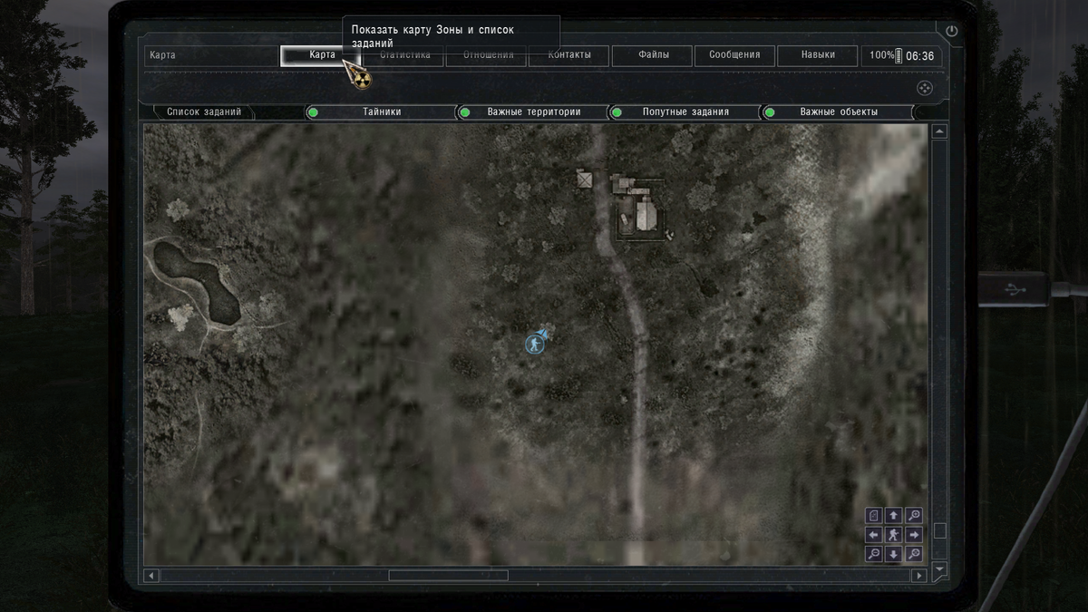Open Список заданий task list

point(204,112)
